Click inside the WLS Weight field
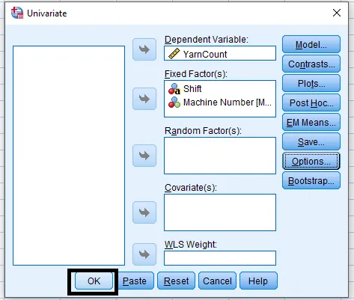Image resolution: width=354 pixels, height=300 pixels. tap(220, 258)
